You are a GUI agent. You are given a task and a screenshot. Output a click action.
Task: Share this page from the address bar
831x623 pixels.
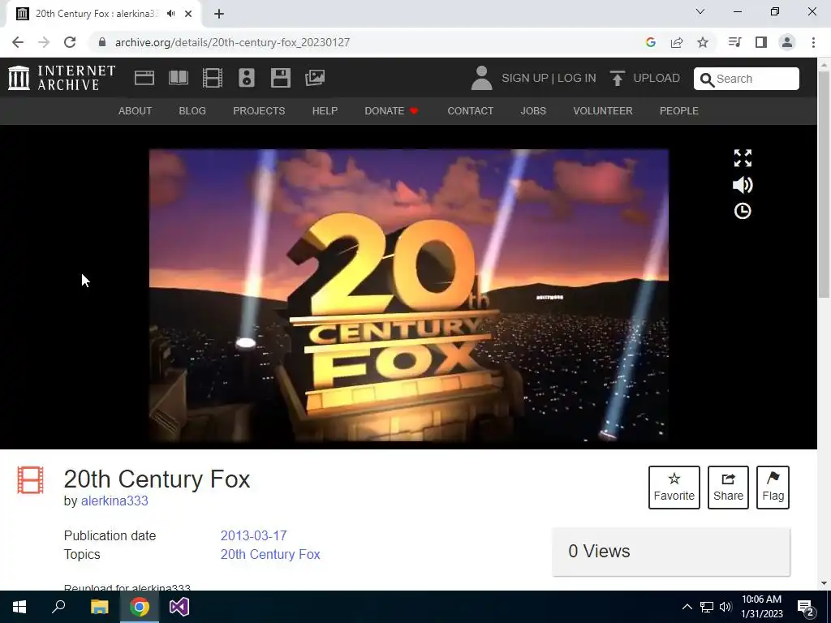(x=677, y=42)
